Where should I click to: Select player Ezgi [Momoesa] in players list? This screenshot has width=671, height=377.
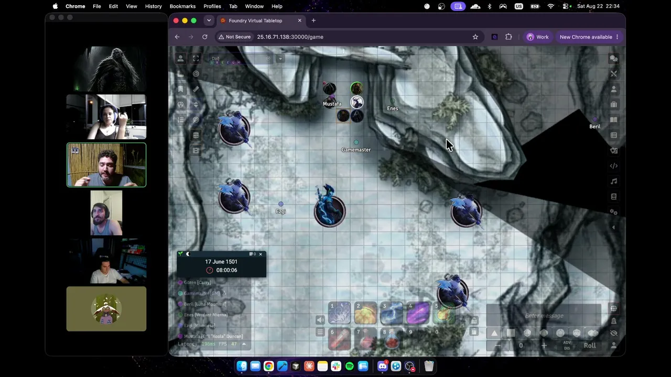click(199, 326)
